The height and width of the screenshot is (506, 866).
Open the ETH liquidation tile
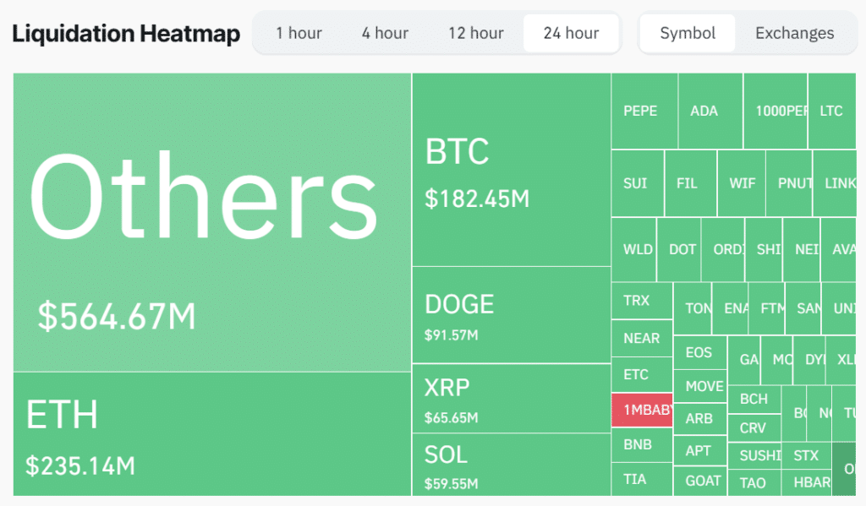click(211, 434)
